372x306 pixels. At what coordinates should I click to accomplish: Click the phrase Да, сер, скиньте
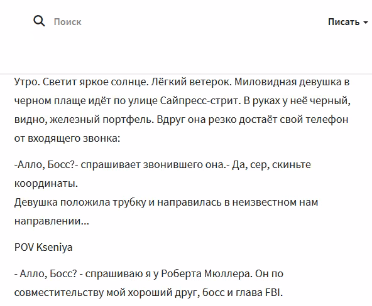coord(271,164)
